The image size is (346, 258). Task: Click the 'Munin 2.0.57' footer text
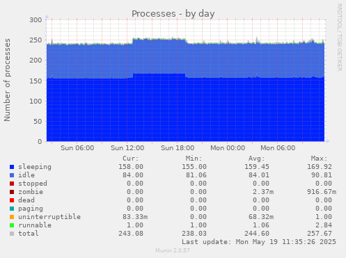(173, 250)
